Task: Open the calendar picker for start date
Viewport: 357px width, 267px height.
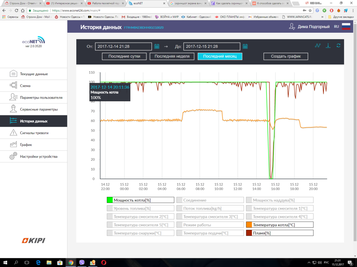Action: (x=157, y=46)
